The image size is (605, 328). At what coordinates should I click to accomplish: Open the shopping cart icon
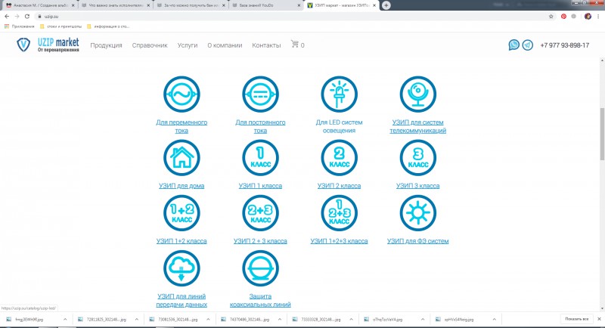(x=295, y=44)
